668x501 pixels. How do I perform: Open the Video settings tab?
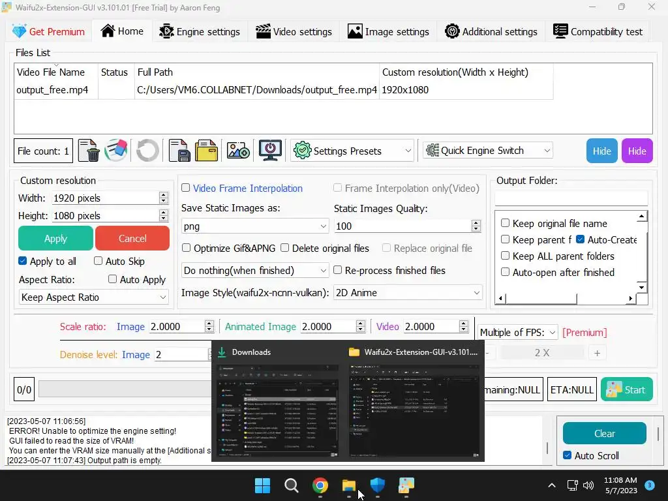click(x=294, y=31)
